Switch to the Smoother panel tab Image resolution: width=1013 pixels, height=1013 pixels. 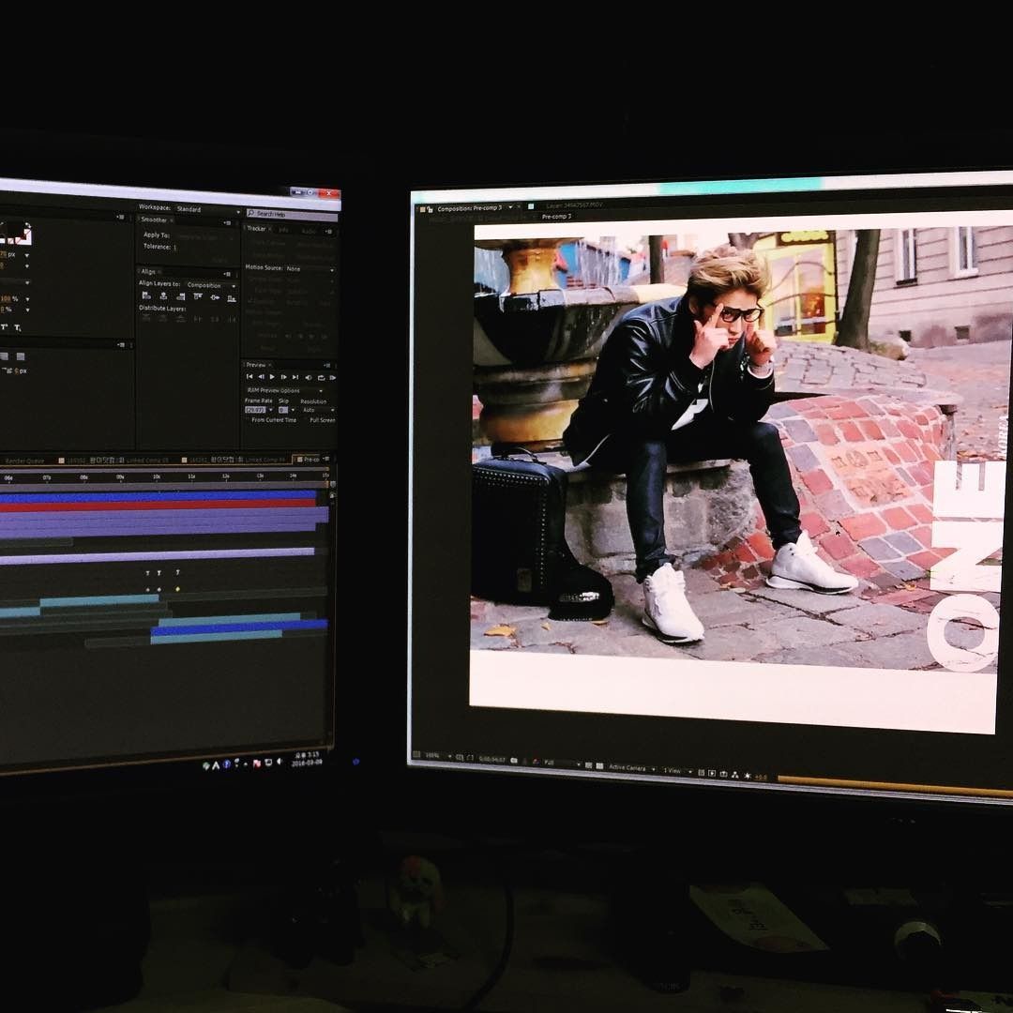coord(155,219)
